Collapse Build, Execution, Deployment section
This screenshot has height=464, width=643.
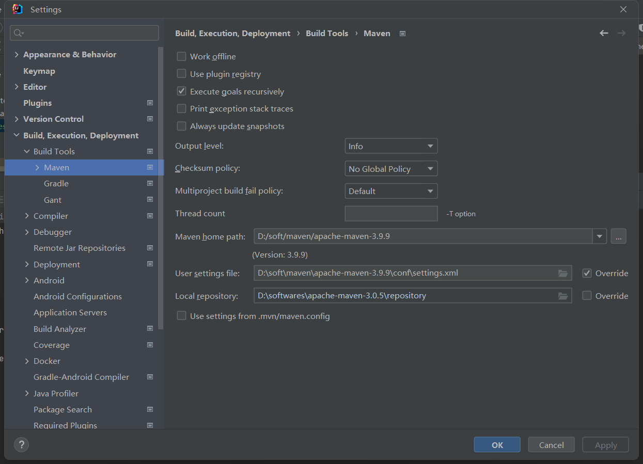[17, 135]
